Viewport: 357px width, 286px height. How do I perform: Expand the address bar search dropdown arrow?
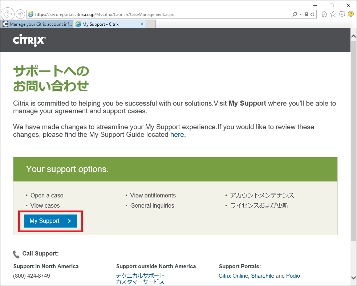point(300,14)
